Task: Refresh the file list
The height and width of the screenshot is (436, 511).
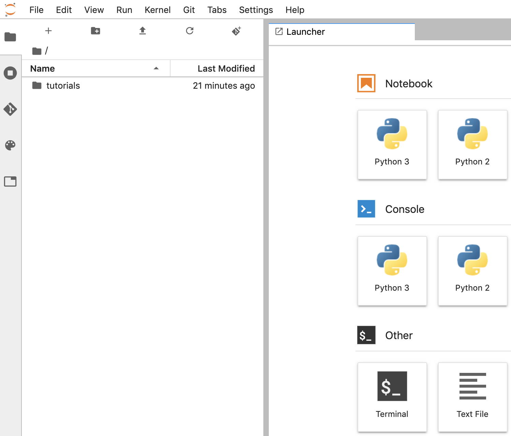Action: (190, 31)
